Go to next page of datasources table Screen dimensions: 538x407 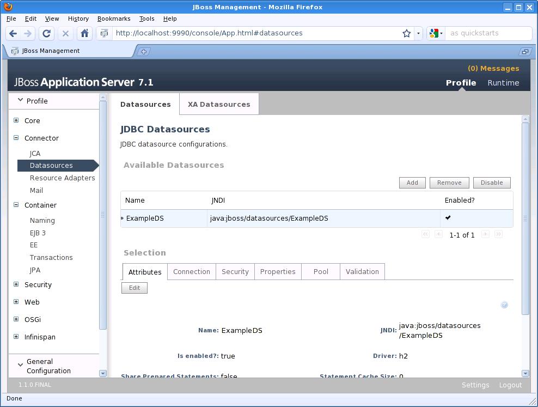tap(485, 234)
